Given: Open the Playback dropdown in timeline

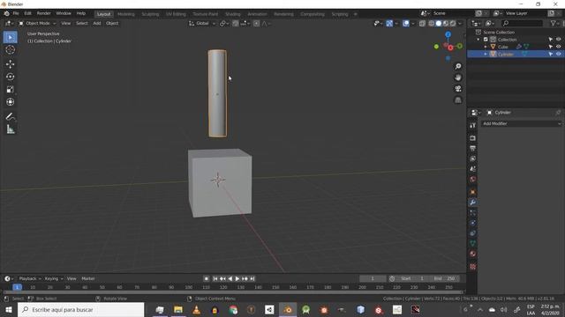Looking at the screenshot, I should [30, 278].
